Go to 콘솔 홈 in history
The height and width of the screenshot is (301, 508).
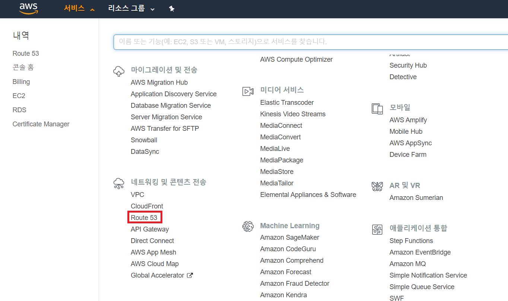click(x=23, y=68)
